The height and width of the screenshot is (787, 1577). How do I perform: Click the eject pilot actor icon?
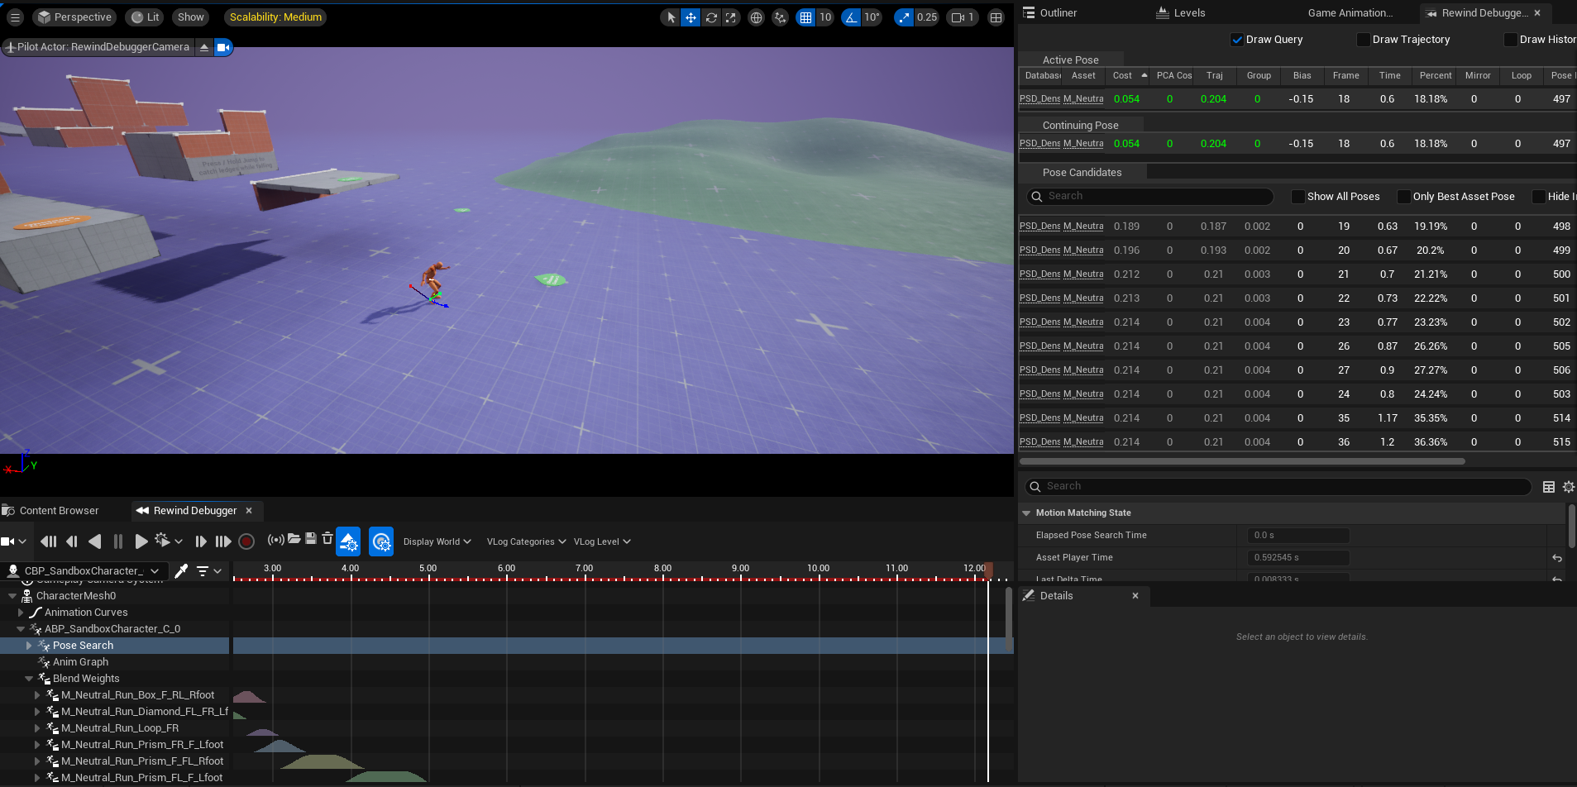tap(204, 47)
